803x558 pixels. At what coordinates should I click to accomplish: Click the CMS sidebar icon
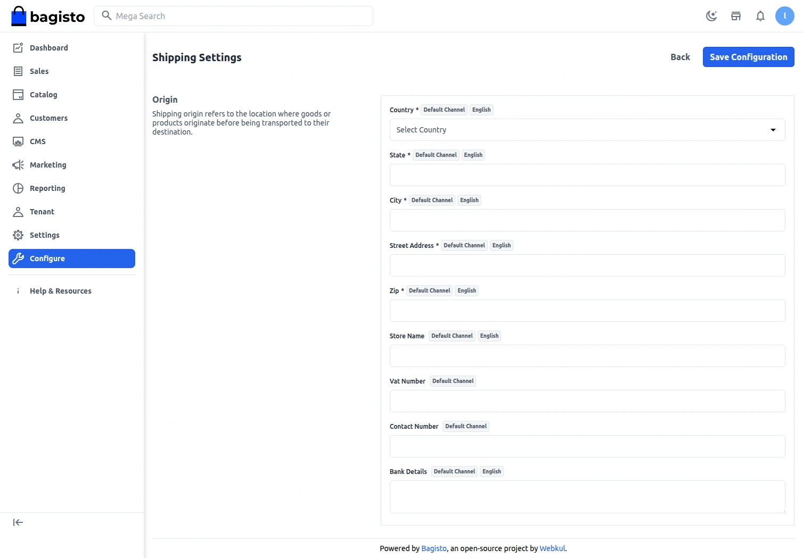[18, 141]
